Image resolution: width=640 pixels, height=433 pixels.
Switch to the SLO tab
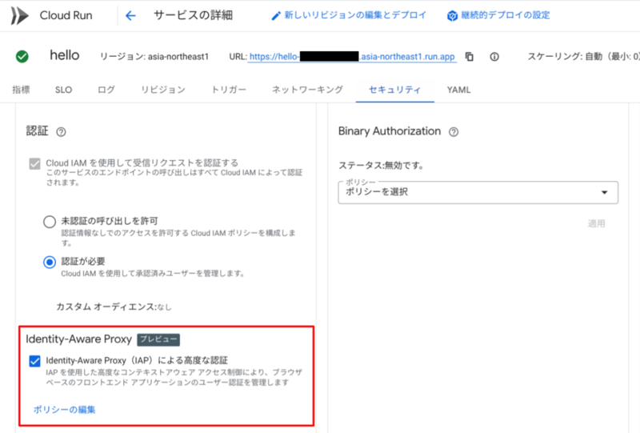[x=64, y=90]
